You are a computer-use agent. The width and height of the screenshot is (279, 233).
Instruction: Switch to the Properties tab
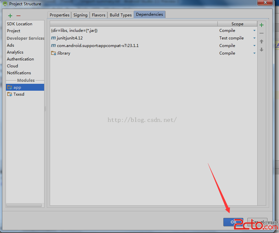coord(59,15)
